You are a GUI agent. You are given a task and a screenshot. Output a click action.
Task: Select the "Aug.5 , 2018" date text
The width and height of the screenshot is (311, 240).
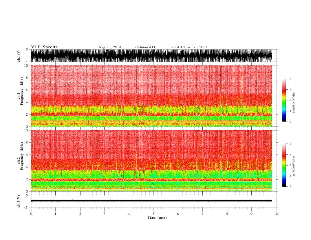coord(110,47)
